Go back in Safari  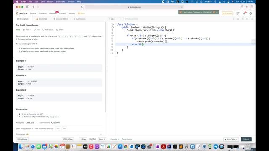point(33,7)
